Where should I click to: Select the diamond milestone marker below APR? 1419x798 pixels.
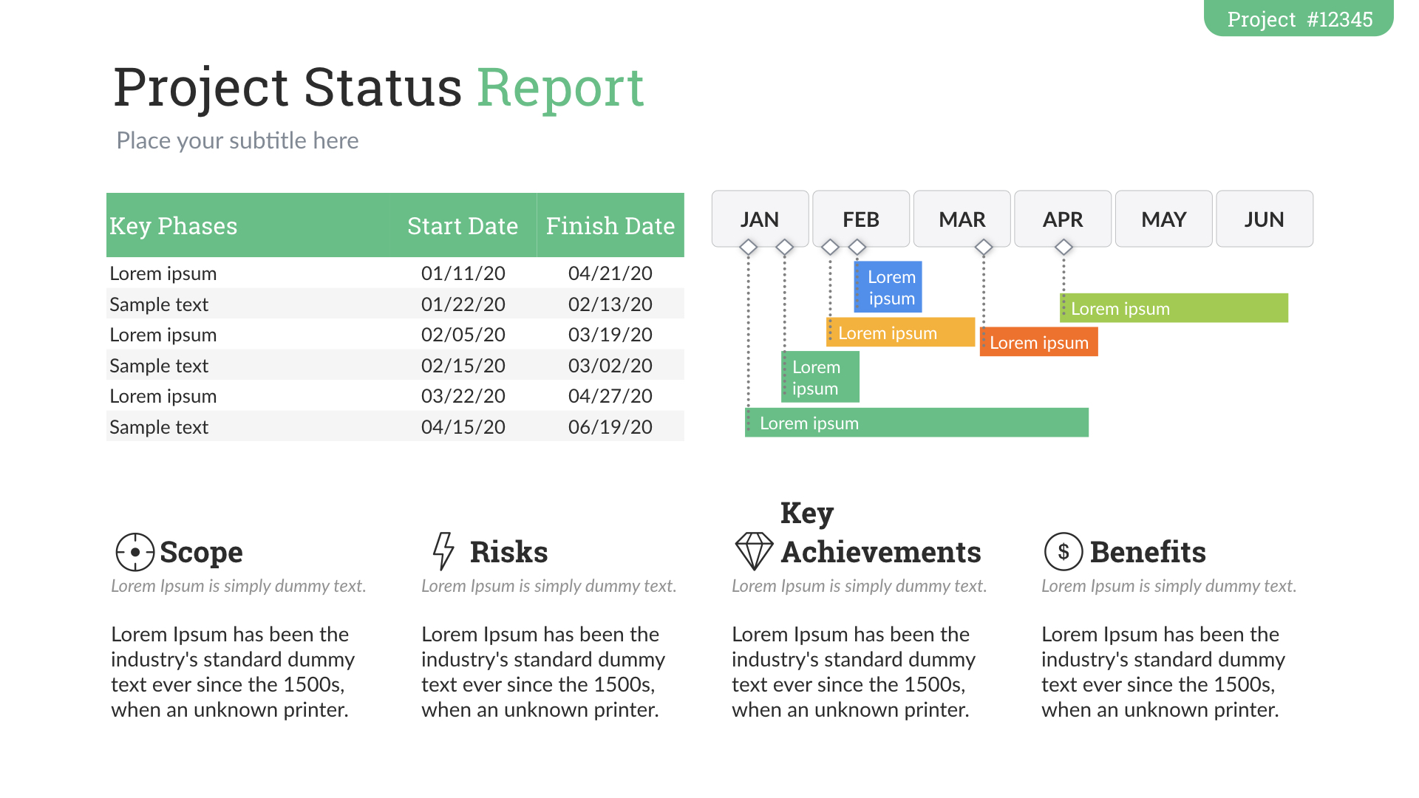tap(1064, 248)
